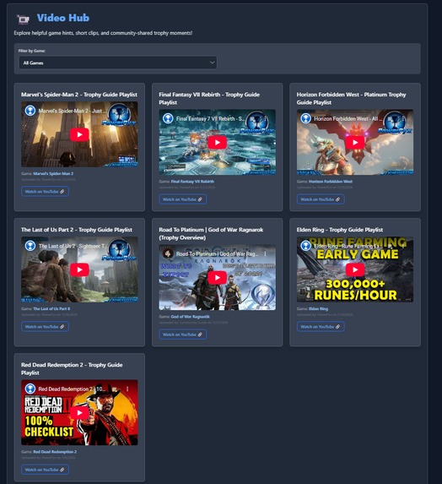Open more options on God of War video
The image size is (442, 484).
click(x=265, y=253)
